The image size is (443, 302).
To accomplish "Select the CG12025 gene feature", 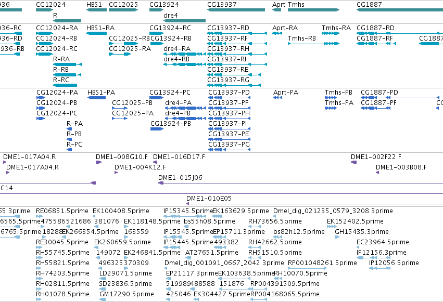I will click(x=123, y=10).
